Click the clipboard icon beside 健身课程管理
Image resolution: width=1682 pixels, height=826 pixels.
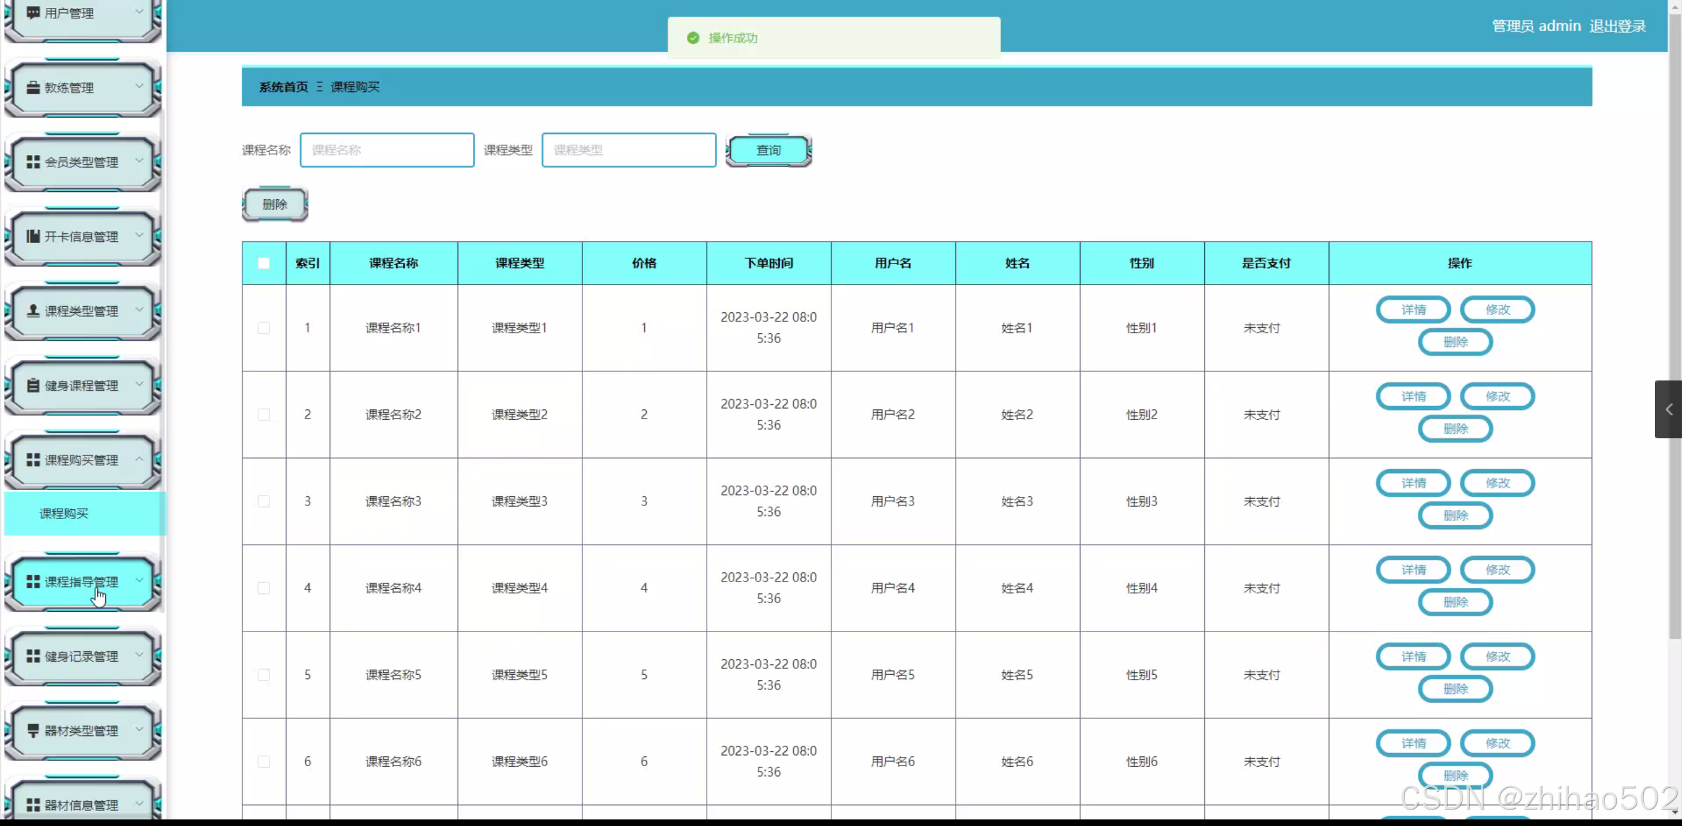pos(33,385)
